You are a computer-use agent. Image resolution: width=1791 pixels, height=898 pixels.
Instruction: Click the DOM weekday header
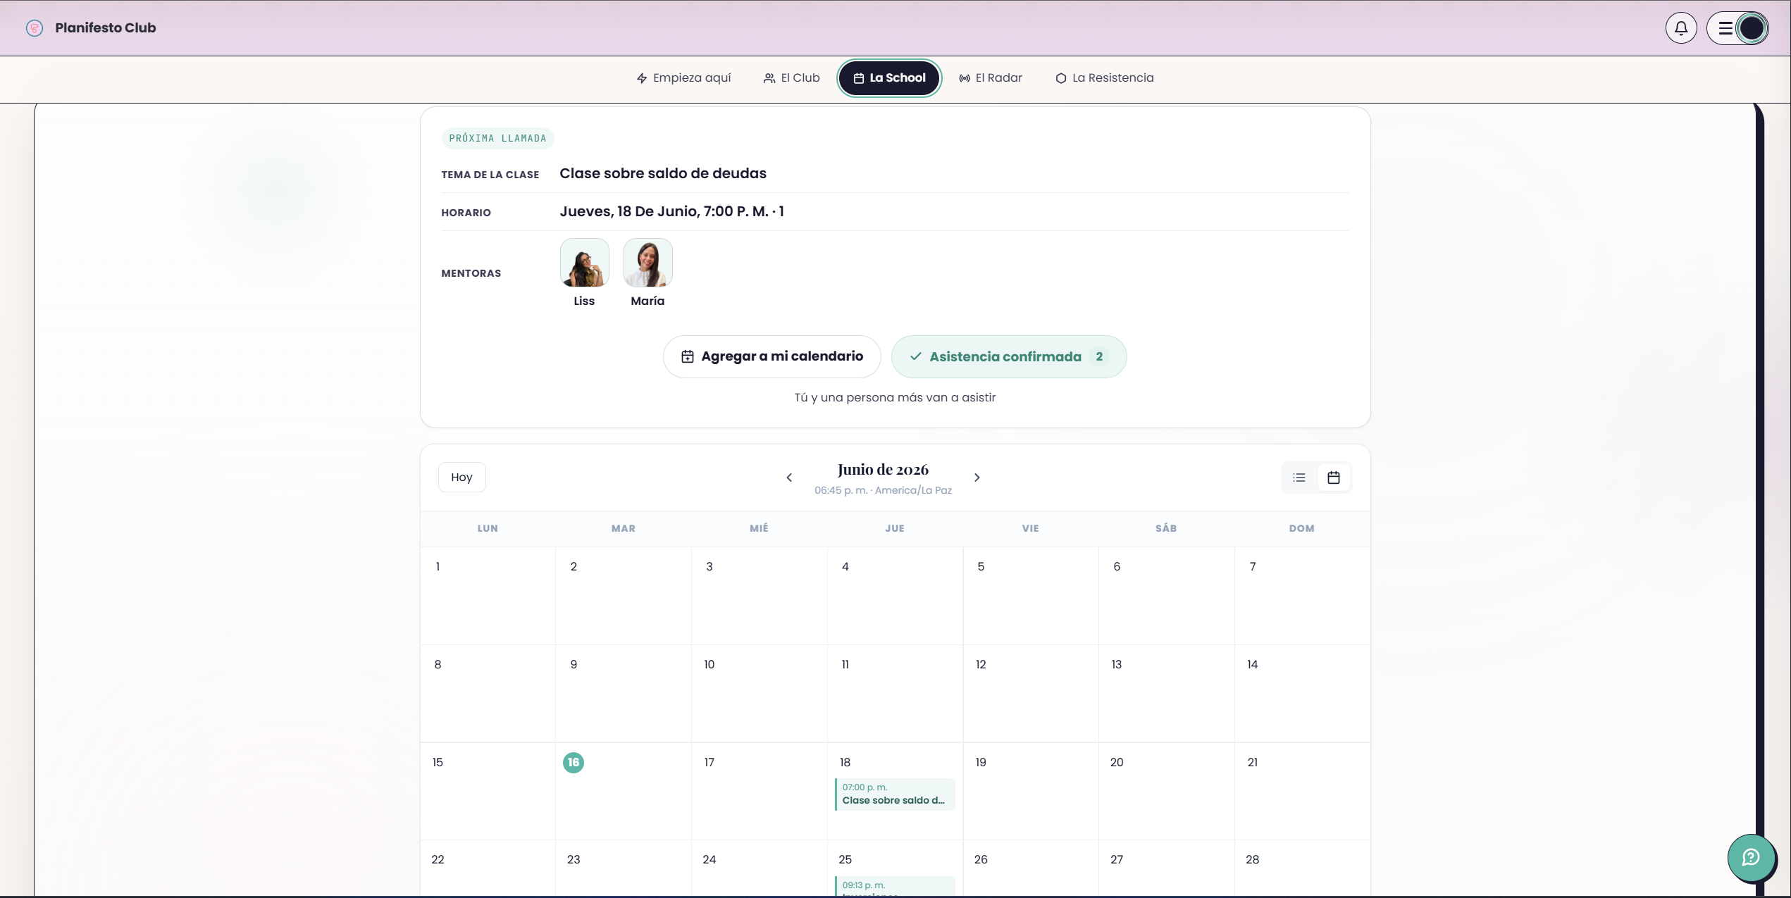coord(1301,529)
